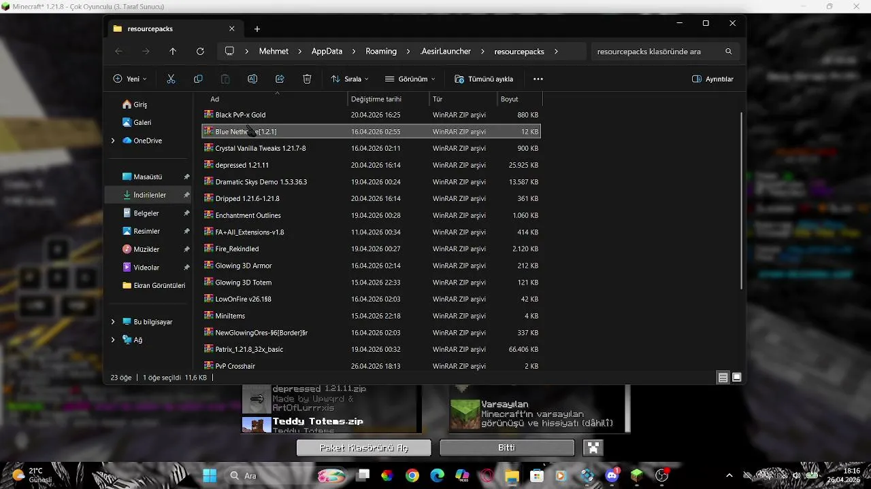Click the file list vertical scrollbar
Image resolution: width=871 pixels, height=489 pixels.
click(x=742, y=200)
